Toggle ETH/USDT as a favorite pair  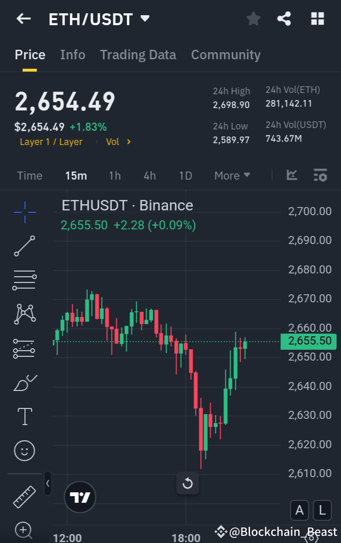pyautogui.click(x=253, y=18)
